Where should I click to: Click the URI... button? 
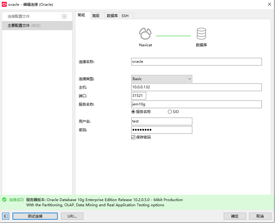point(72,216)
